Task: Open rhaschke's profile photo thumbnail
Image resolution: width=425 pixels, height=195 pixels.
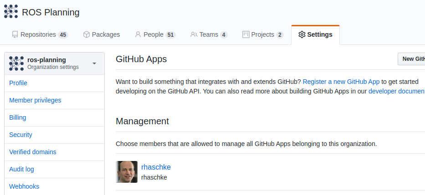Action: [127, 172]
